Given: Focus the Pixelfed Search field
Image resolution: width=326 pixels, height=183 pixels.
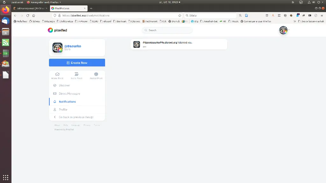Looking at the screenshot, I should (167, 30).
